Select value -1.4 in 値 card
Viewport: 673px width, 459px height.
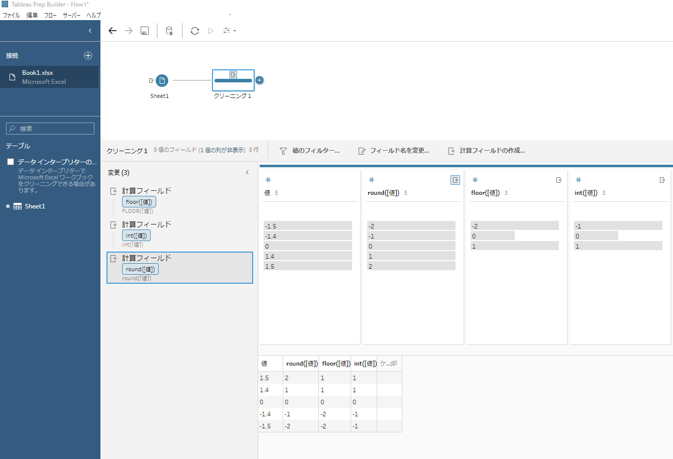[308, 236]
